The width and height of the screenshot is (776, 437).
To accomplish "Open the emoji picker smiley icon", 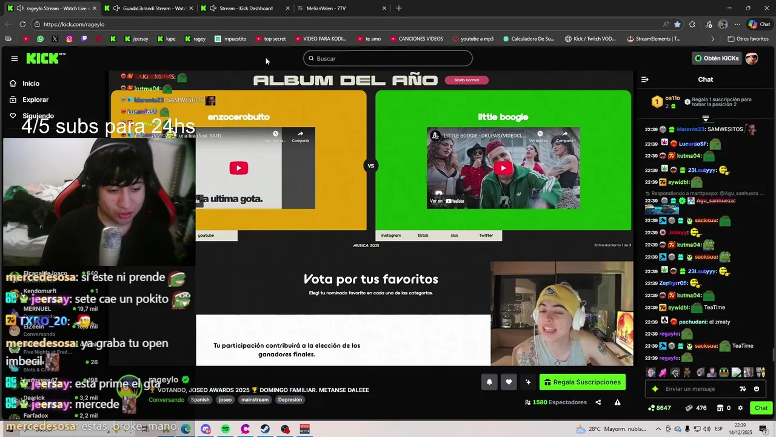I will [x=757, y=389].
